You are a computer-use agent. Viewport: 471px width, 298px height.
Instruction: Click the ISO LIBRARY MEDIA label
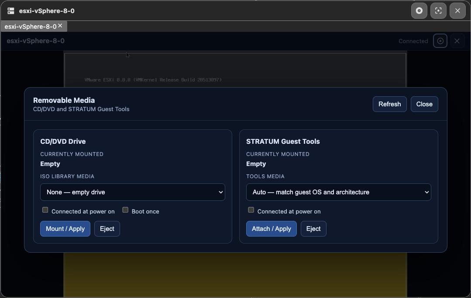point(67,176)
